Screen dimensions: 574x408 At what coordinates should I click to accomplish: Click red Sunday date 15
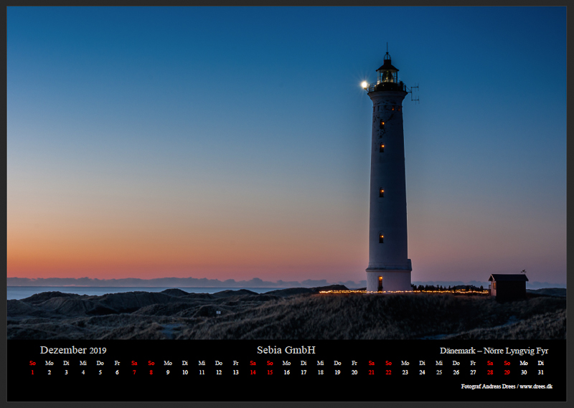270,372
